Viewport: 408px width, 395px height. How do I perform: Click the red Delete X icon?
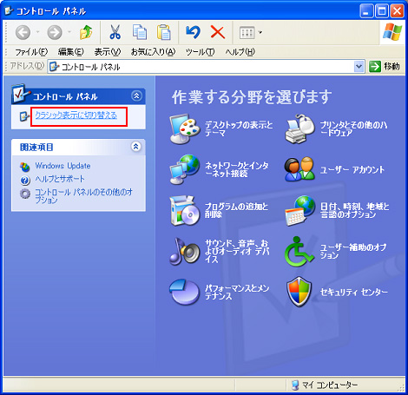[218, 32]
